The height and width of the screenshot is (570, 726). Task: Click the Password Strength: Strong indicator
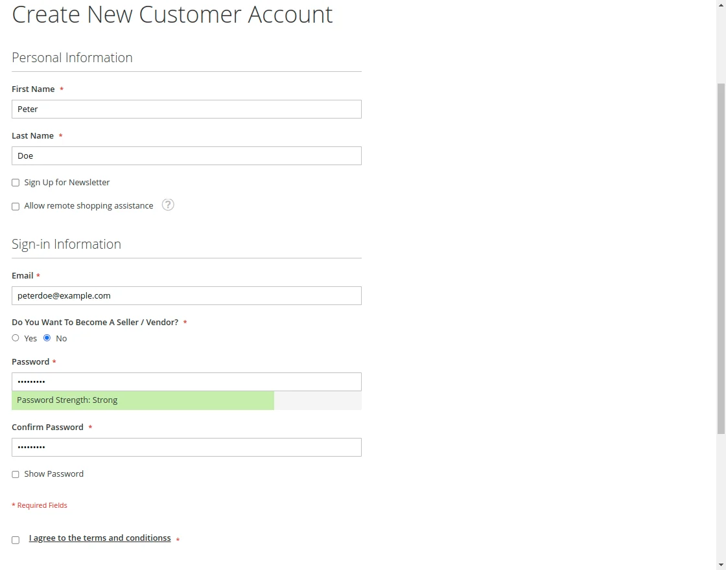[x=143, y=400]
